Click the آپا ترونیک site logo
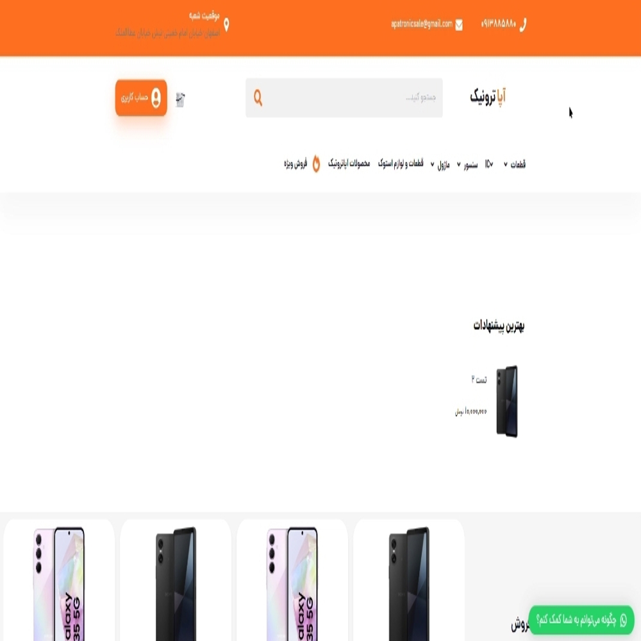 (x=488, y=97)
